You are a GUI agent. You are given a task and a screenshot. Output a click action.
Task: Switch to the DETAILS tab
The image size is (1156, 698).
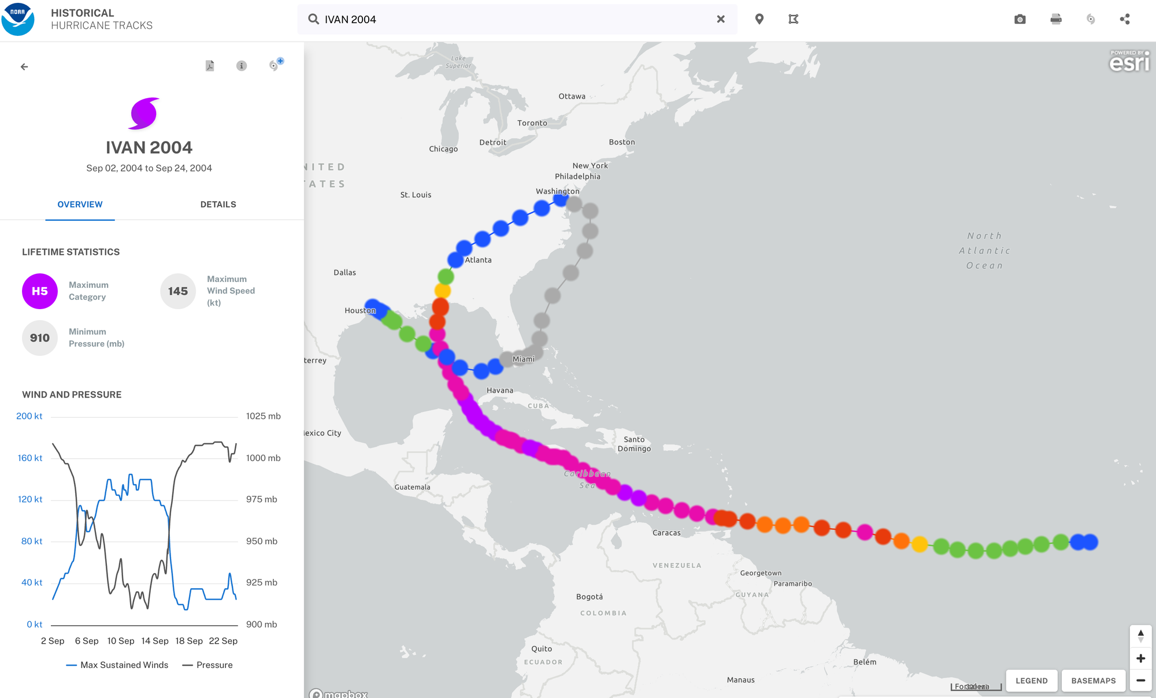click(218, 205)
